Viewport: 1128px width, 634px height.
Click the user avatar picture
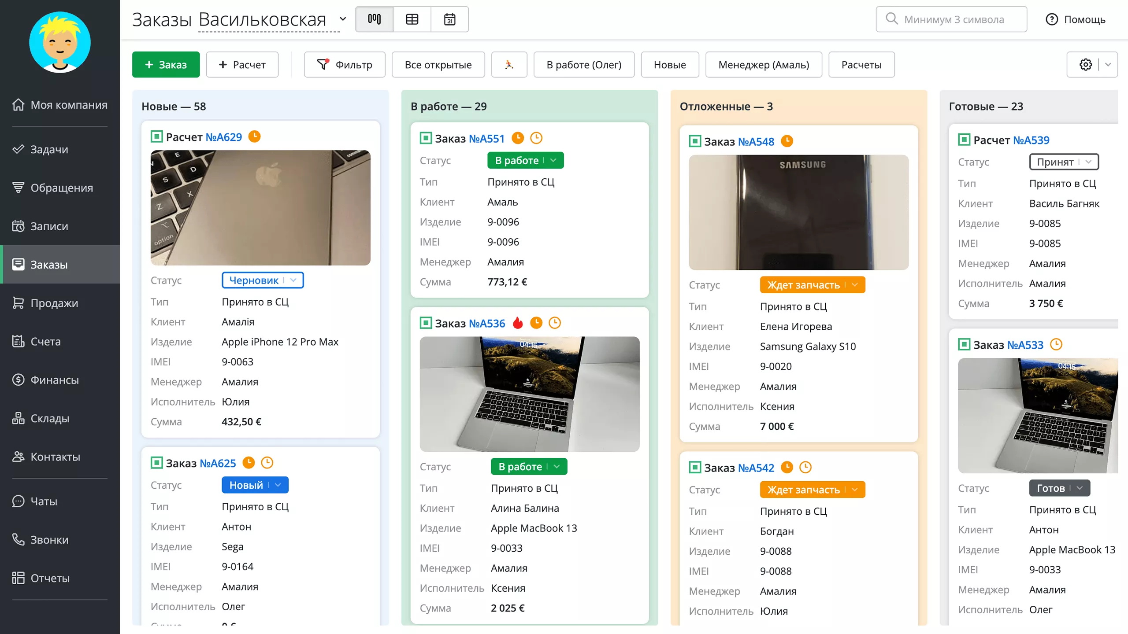click(60, 42)
